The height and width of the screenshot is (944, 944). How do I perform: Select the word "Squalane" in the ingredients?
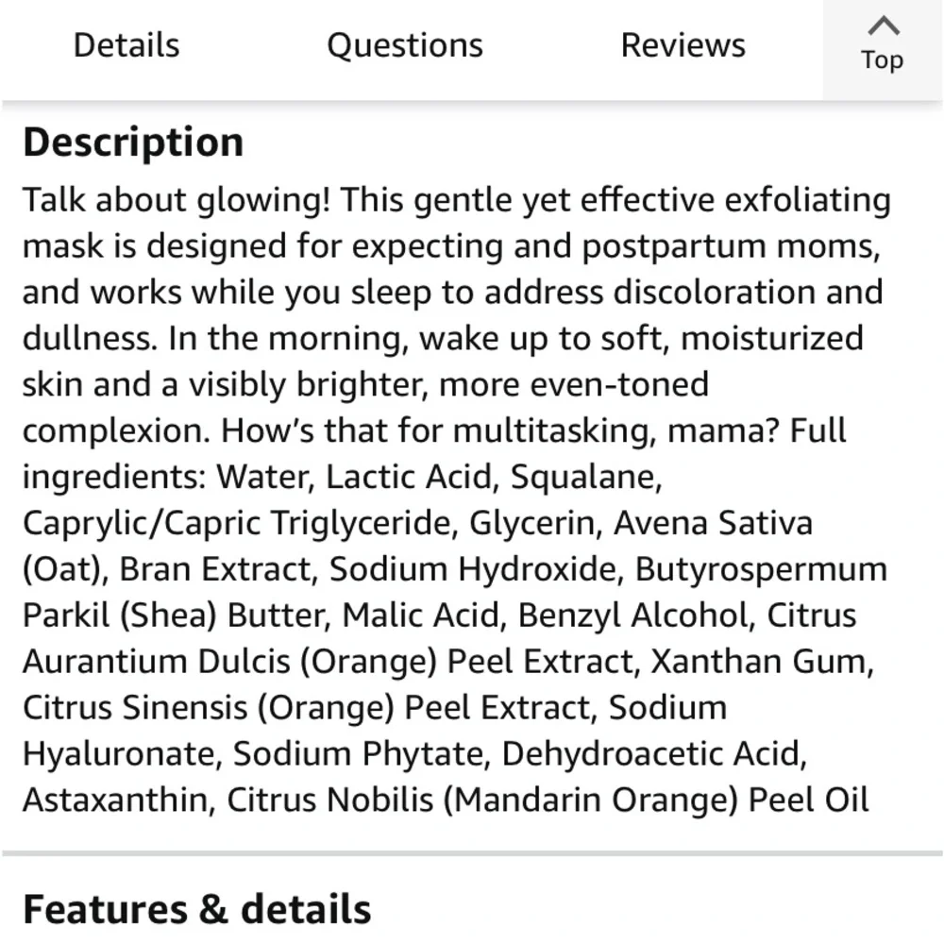(586, 477)
